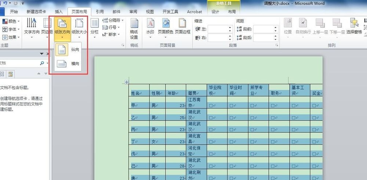Switch to the 新建选项卡 tab

(36, 12)
